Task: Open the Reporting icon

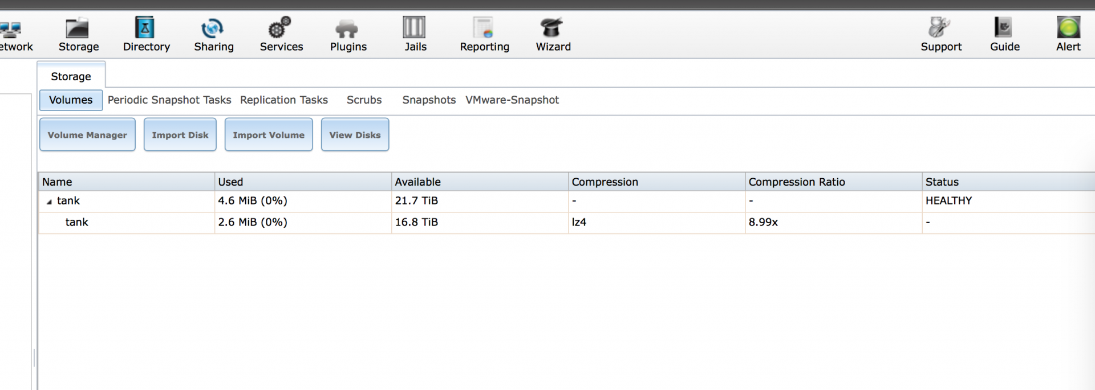Action: [483, 27]
